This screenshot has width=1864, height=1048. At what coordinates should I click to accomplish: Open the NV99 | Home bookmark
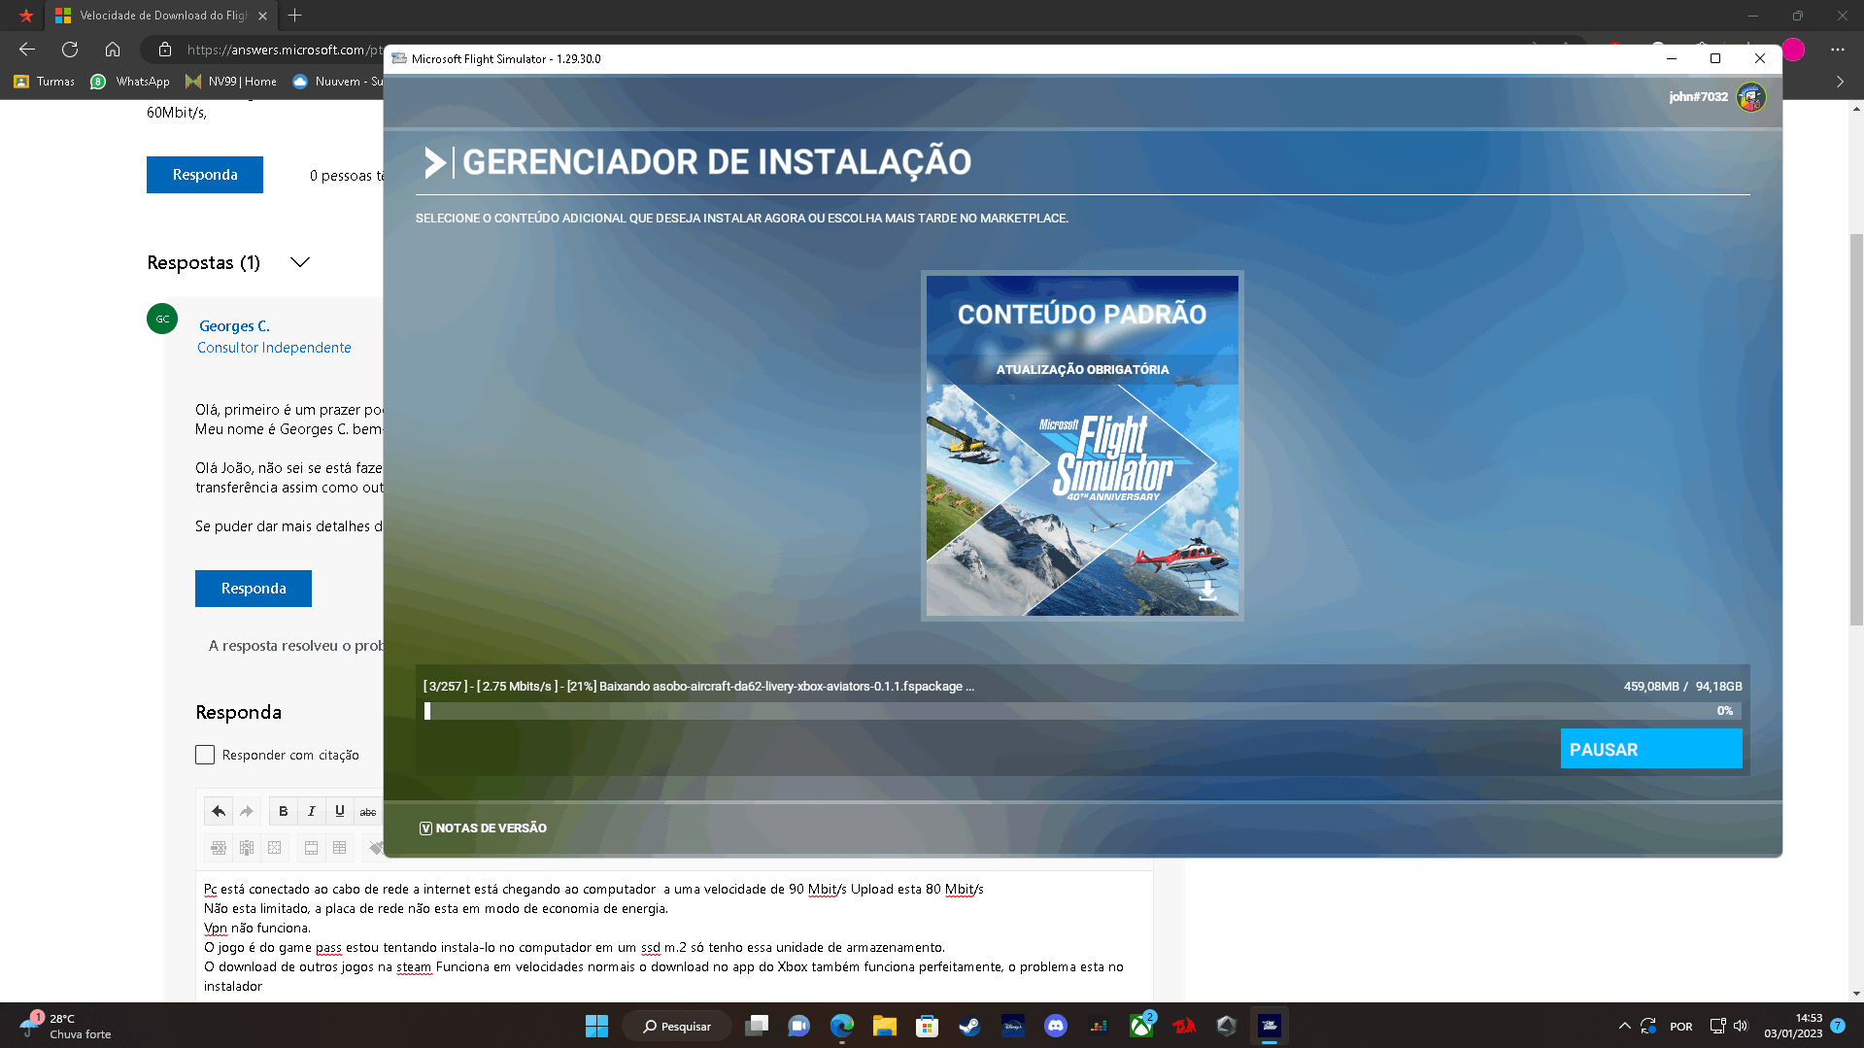point(231,82)
